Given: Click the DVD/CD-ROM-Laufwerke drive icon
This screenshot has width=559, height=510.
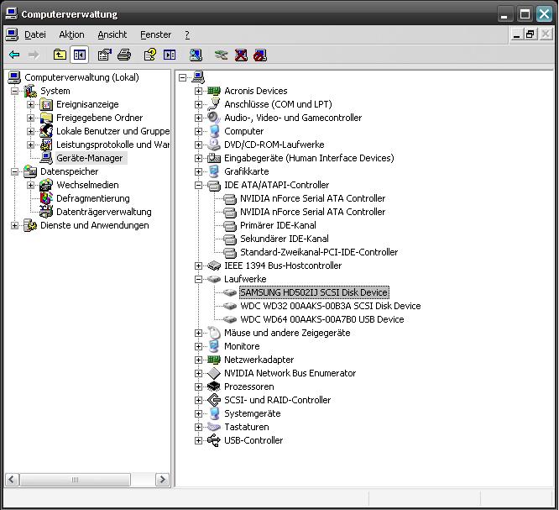Looking at the screenshot, I should click(214, 145).
